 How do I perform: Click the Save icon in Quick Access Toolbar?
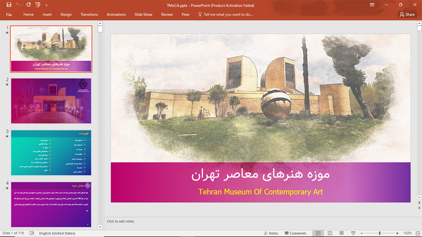tap(9, 5)
